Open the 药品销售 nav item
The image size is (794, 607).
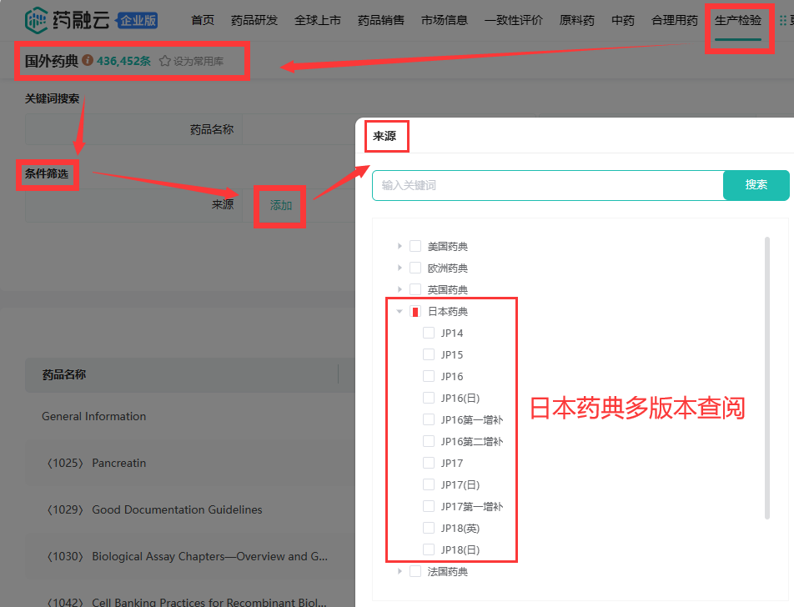pos(381,20)
